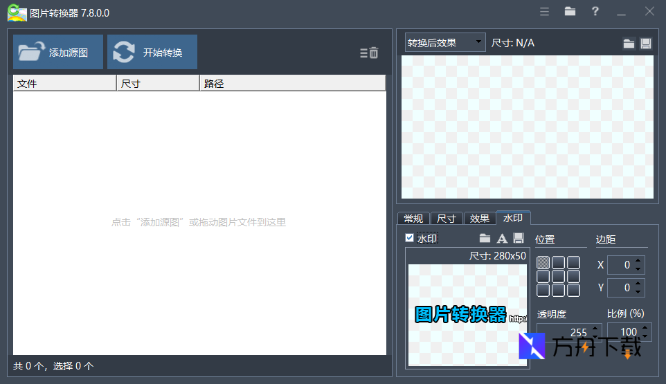Load watermark image via folder icon
666x384 pixels.
coord(485,239)
